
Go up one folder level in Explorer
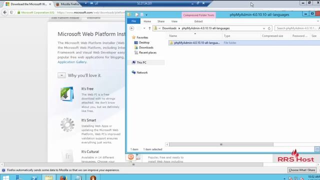[149, 28]
